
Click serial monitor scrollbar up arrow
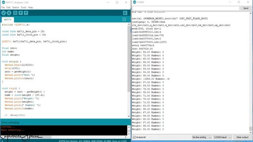click(251, 13)
